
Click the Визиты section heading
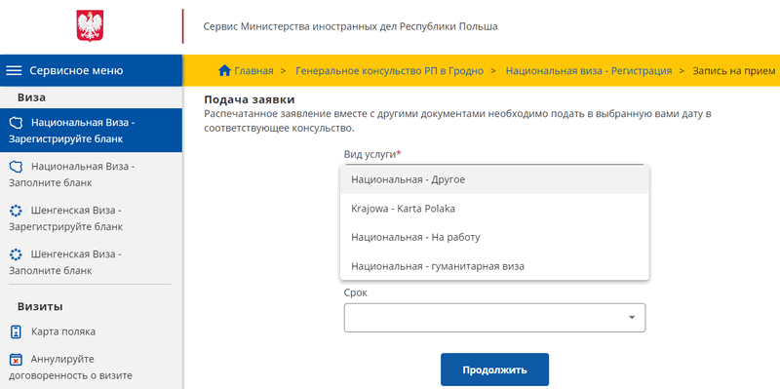click(x=40, y=306)
